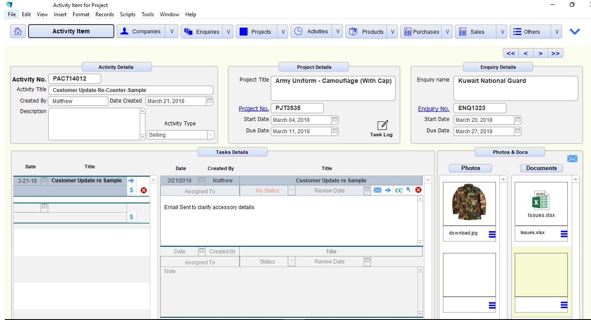591x320 pixels.
Task: Click the envelope icon in Photos & Docs
Action: coord(572,159)
